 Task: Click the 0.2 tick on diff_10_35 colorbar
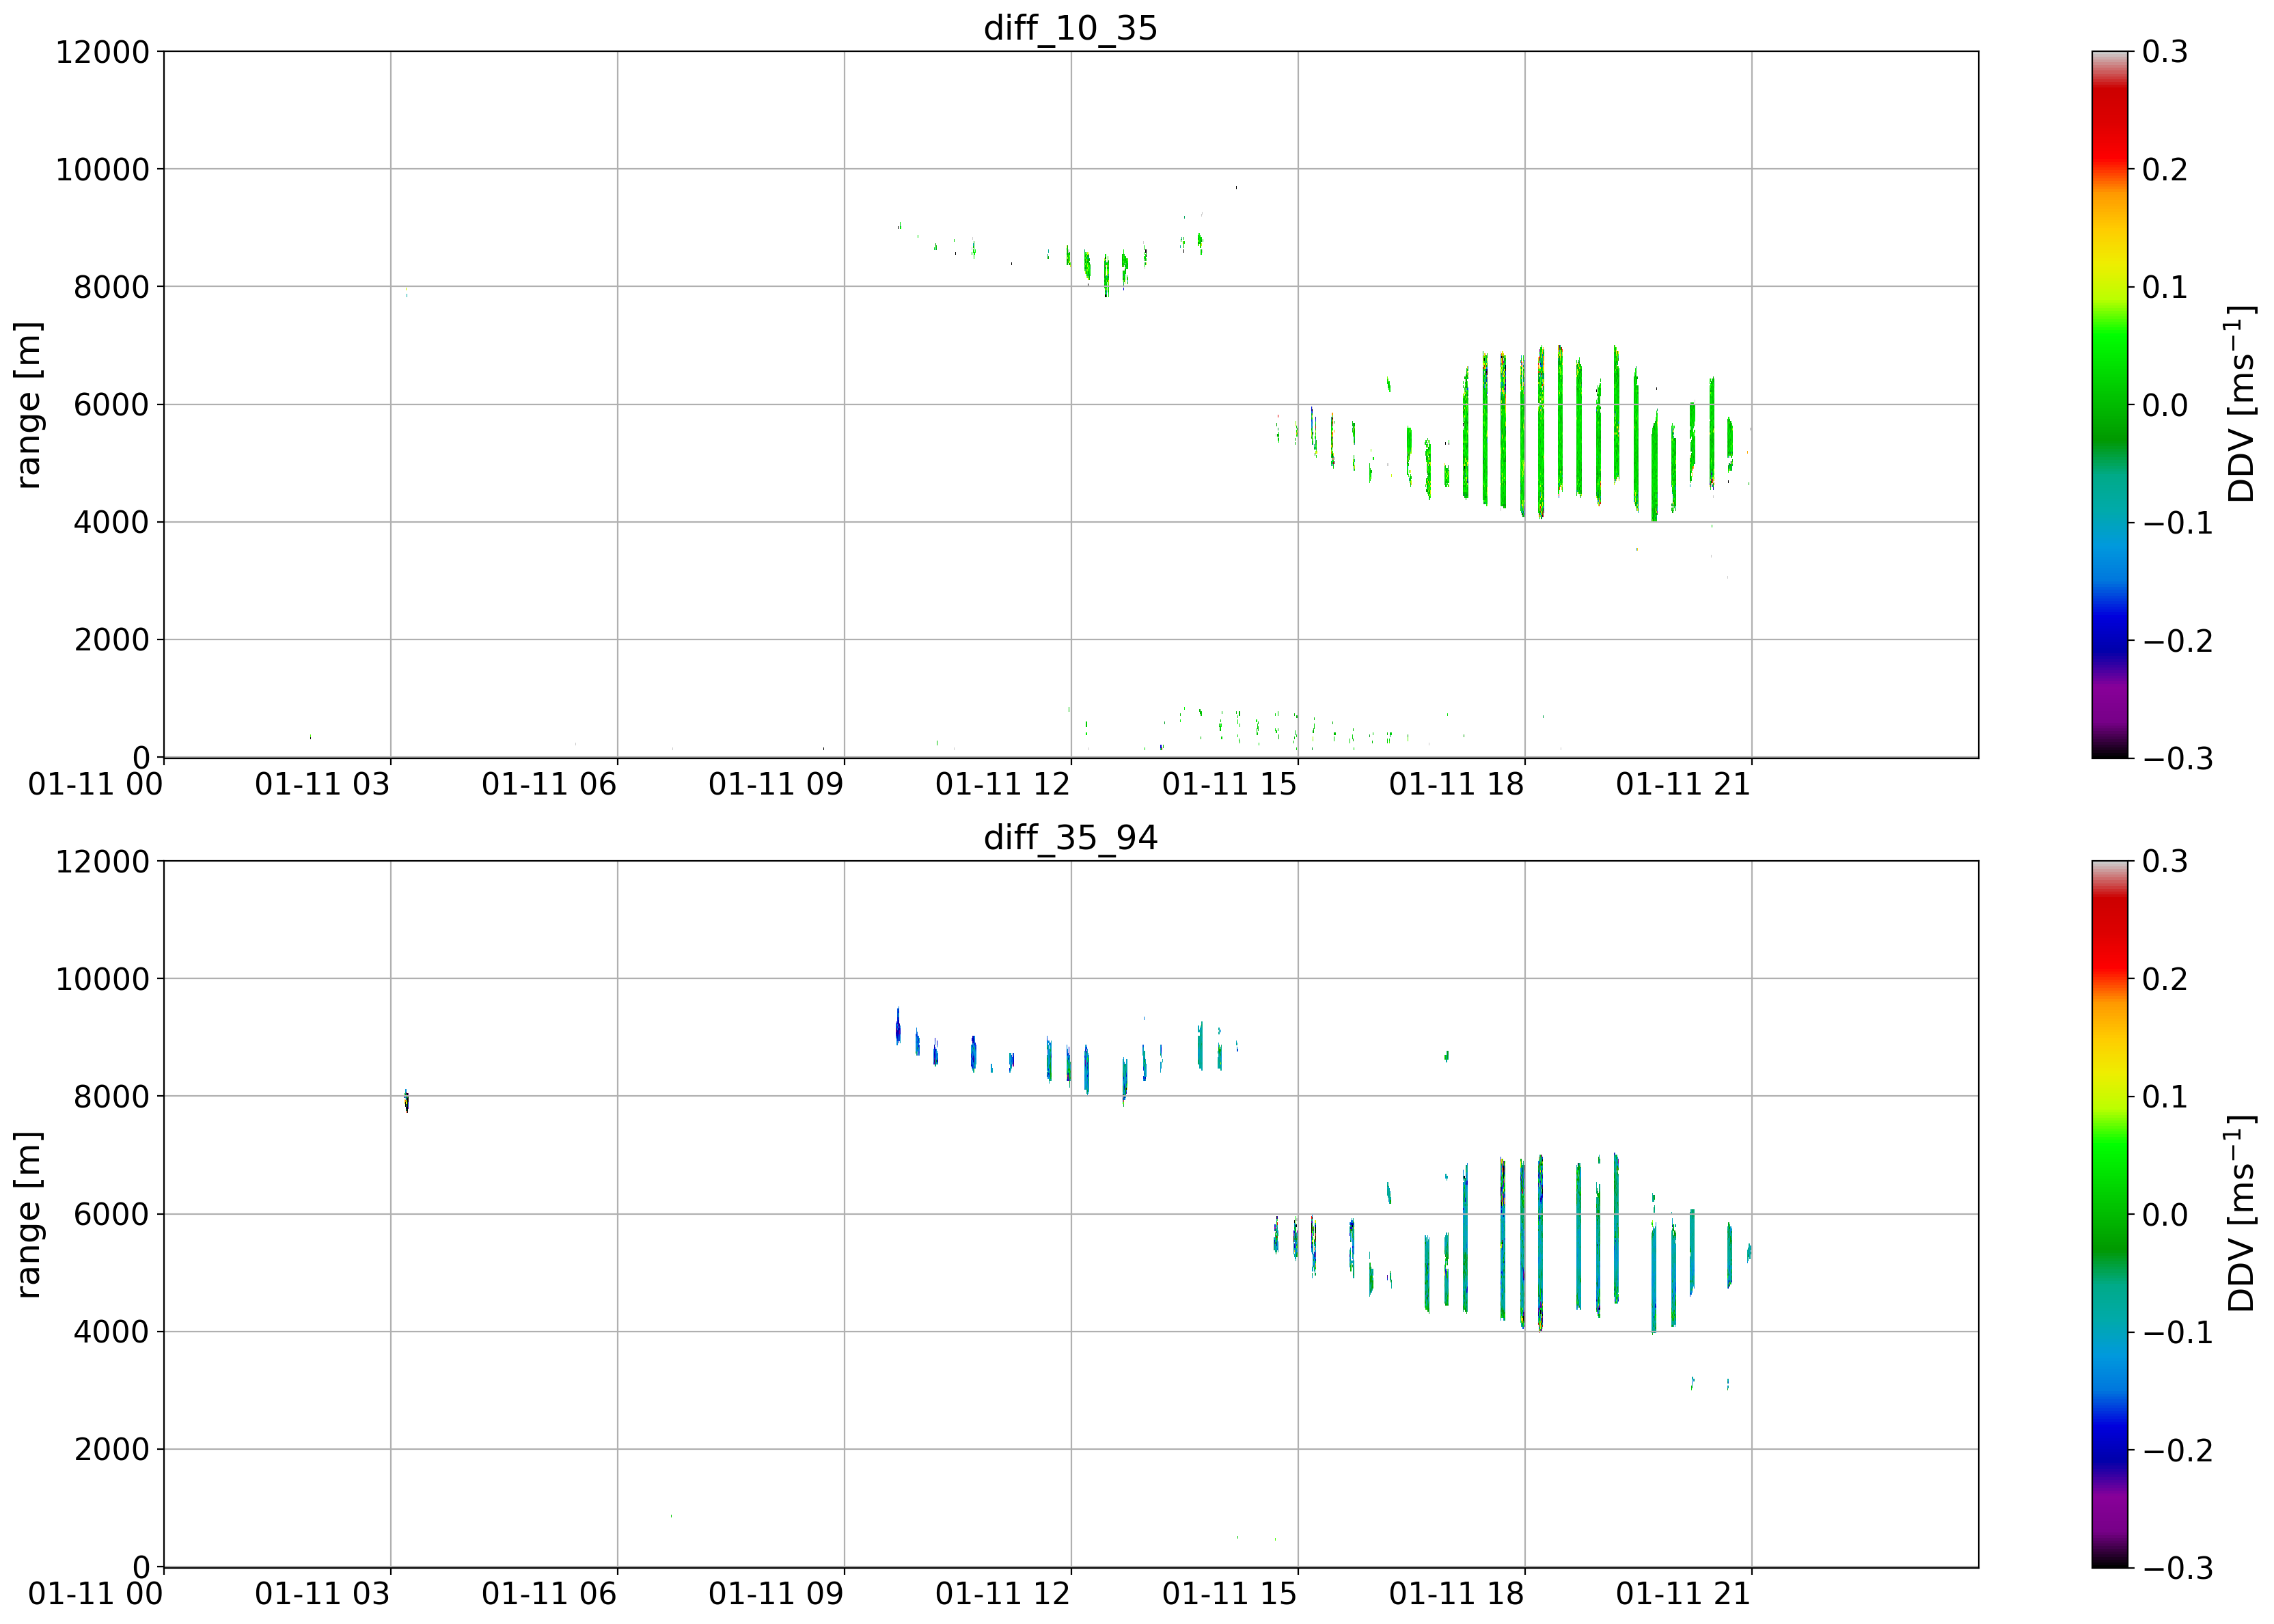2165,169
